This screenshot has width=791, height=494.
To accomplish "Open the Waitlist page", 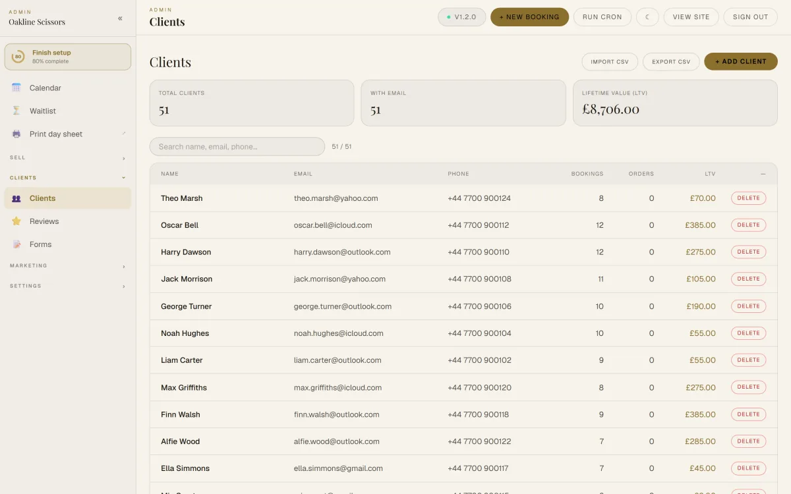I will point(68,111).
